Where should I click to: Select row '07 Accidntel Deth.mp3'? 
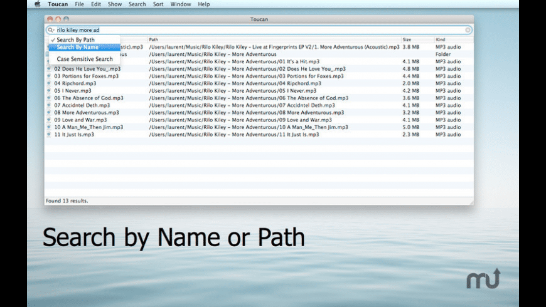[259, 105]
